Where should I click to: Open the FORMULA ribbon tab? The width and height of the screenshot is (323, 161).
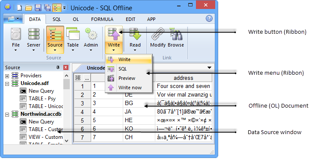[102, 19]
